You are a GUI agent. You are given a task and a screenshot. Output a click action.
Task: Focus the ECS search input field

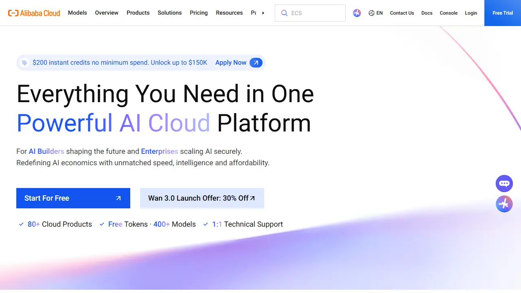click(x=310, y=13)
